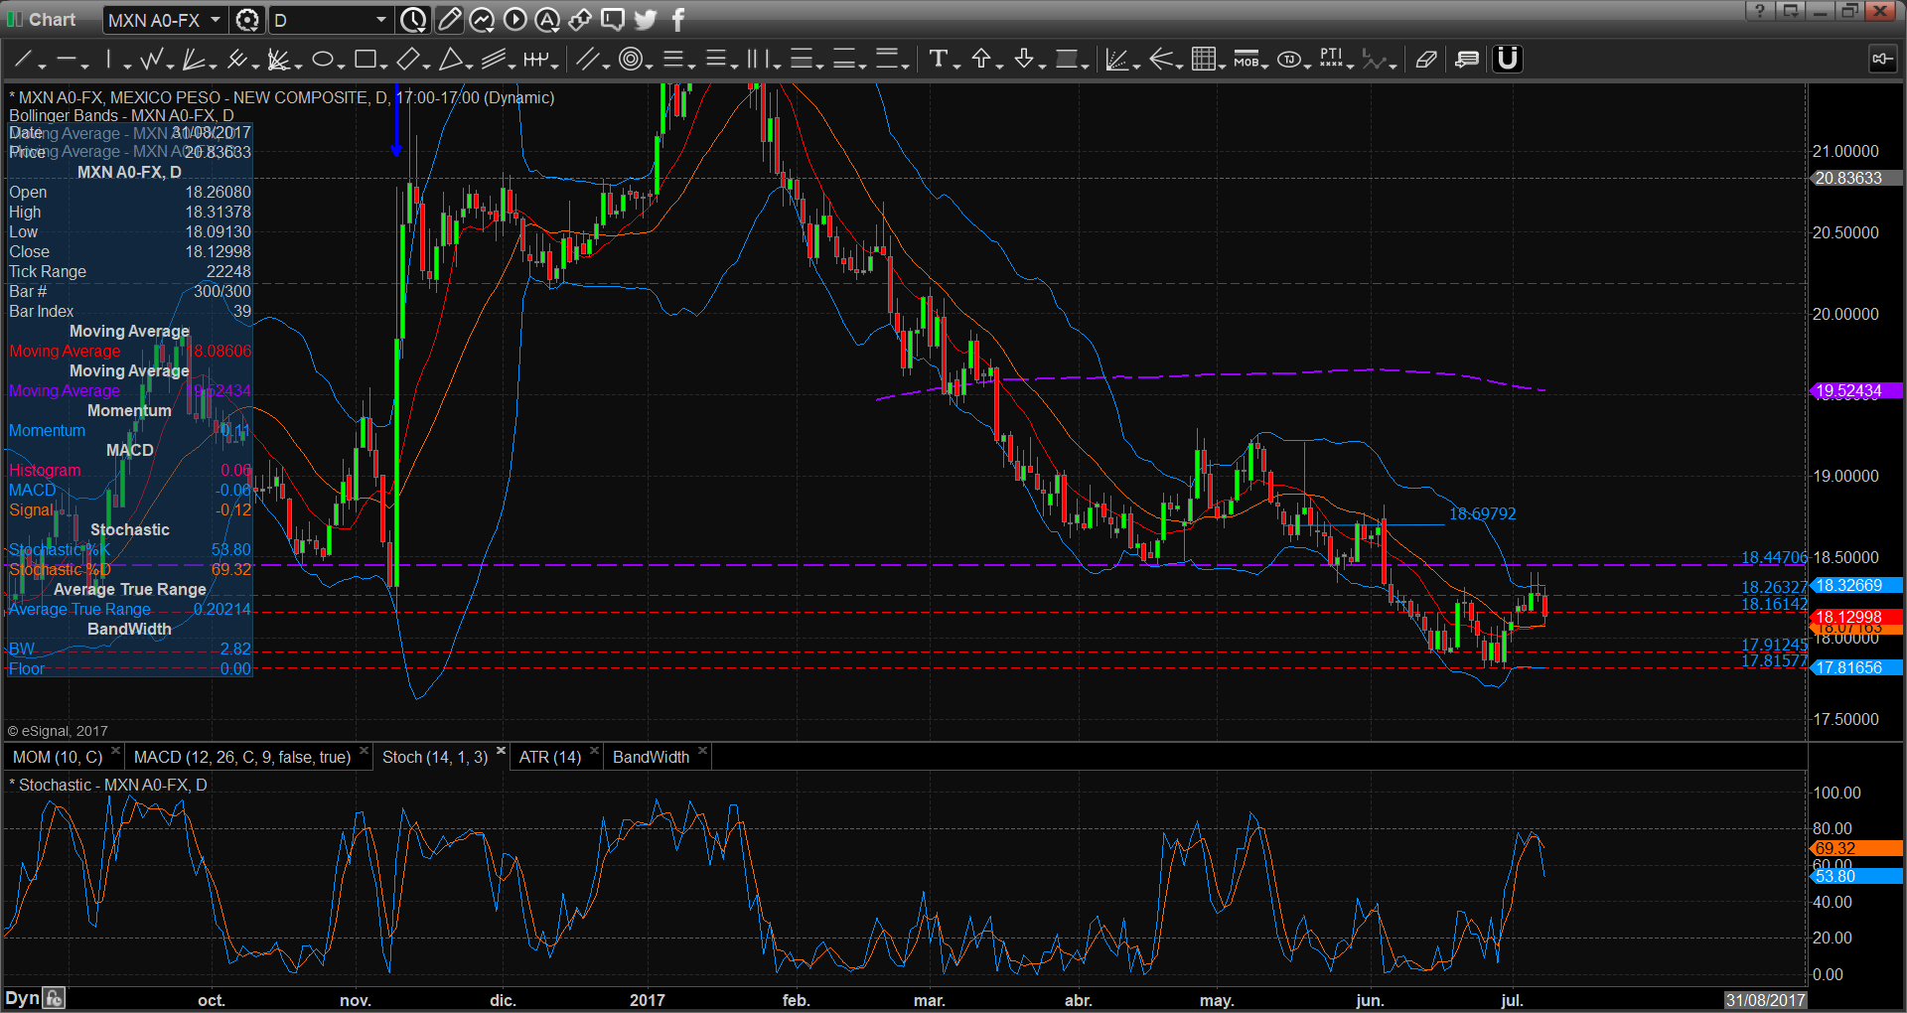Open the drawing tool notes icon
Viewport: 1907px width, 1013px height.
[x=1467, y=60]
